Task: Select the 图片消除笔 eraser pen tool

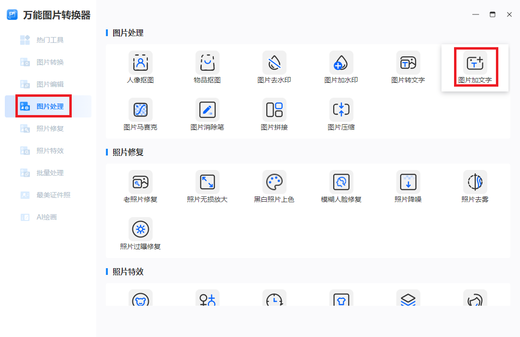Action: click(207, 115)
